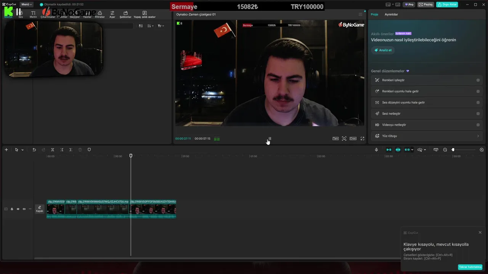Lock the main video track
The height and width of the screenshot is (274, 488).
click(x=12, y=209)
